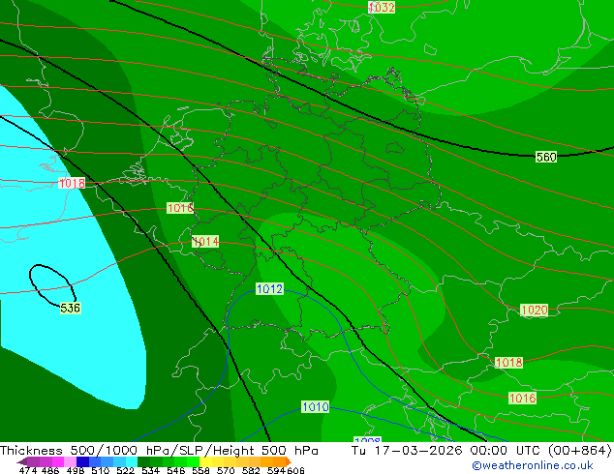
Task: Click the blue 1010 isobar label
Action: coord(315,406)
